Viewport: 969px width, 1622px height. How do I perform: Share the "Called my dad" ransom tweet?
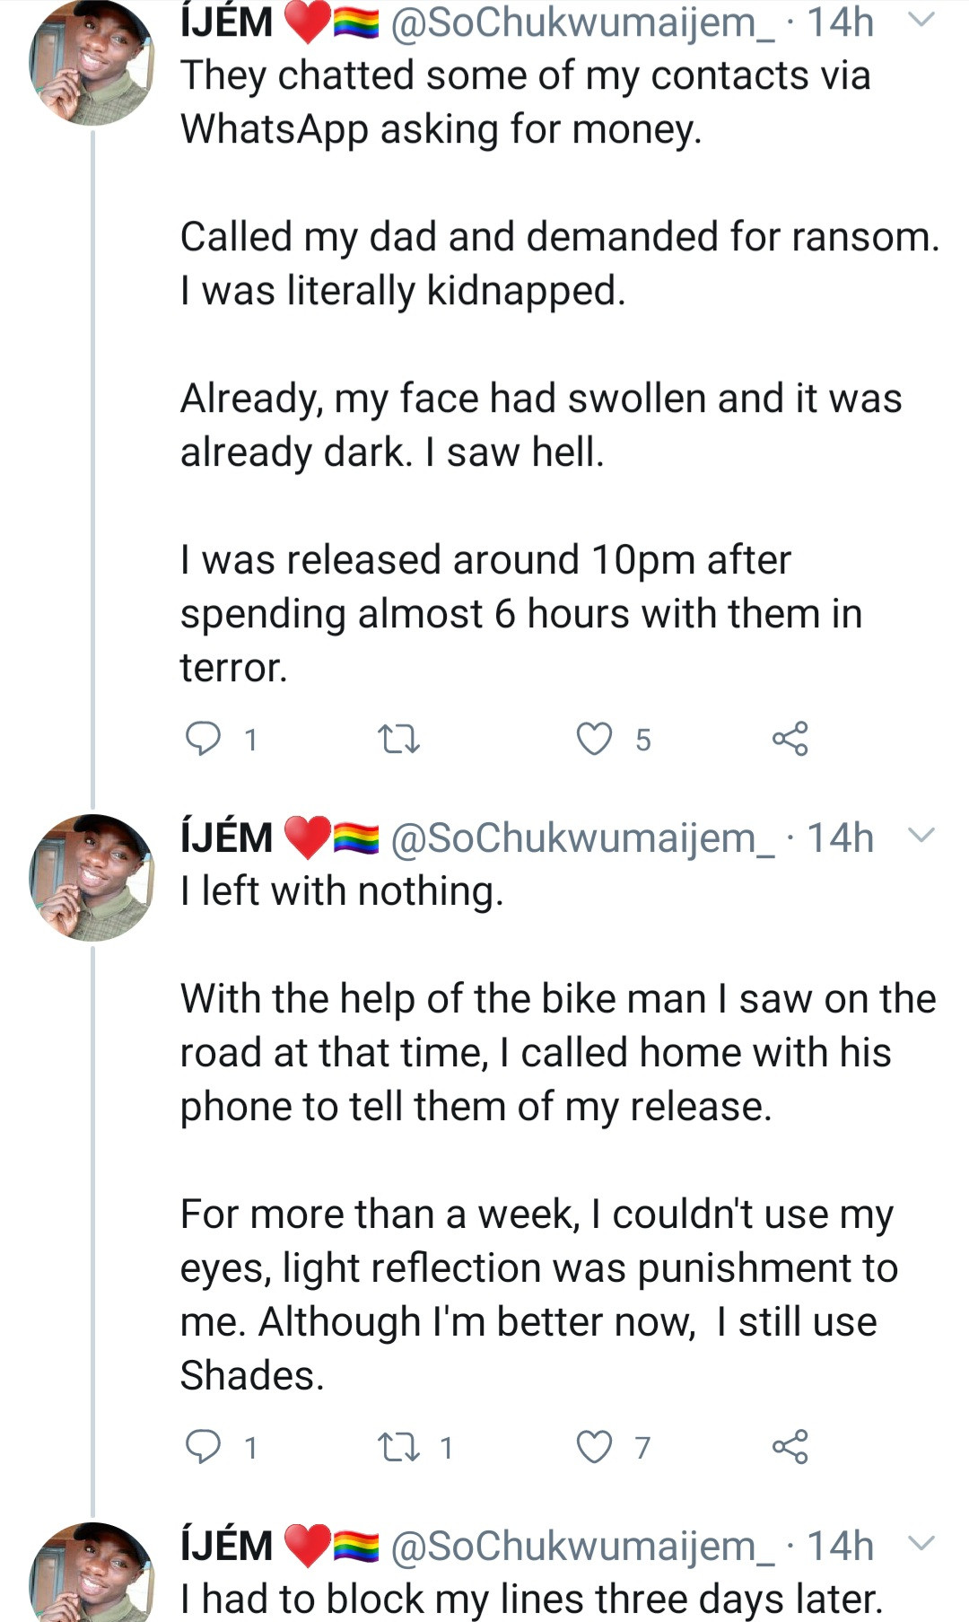[x=790, y=739]
